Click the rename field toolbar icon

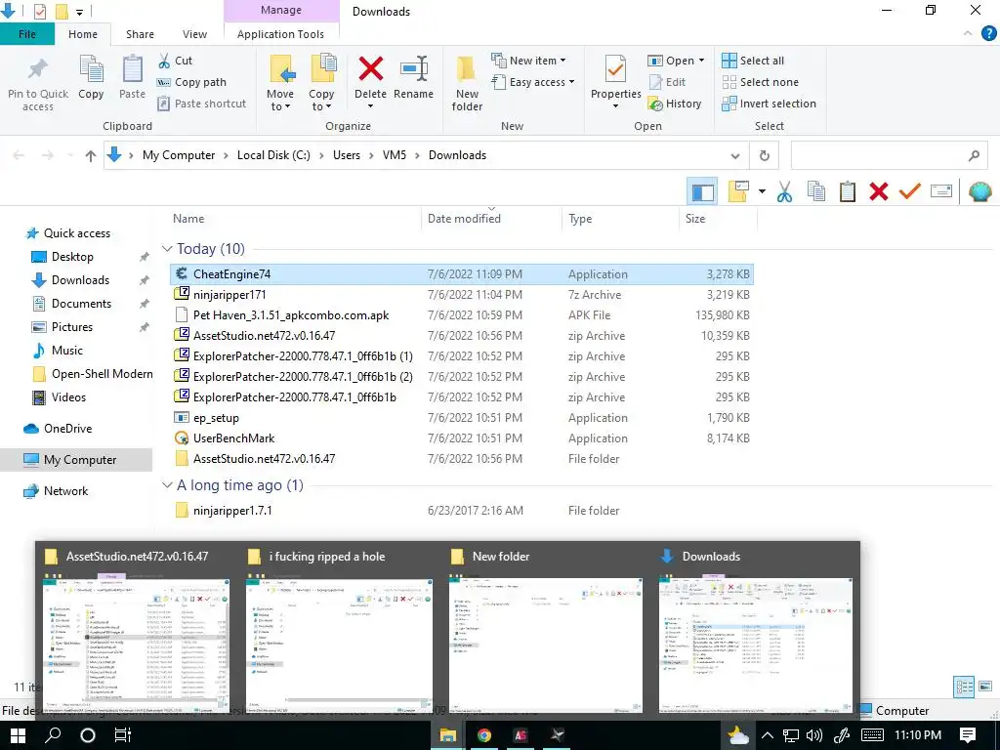(941, 191)
